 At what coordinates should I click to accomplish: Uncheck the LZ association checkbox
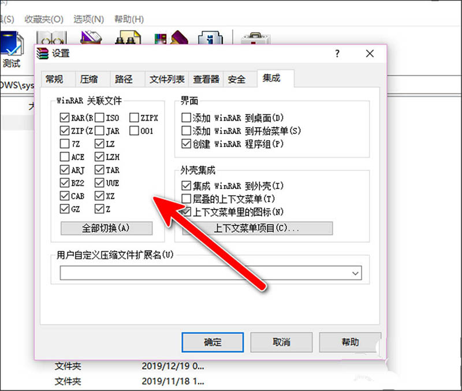click(99, 144)
